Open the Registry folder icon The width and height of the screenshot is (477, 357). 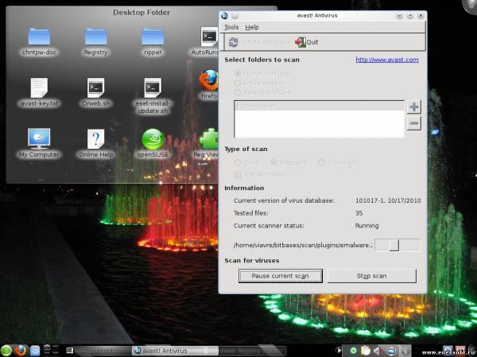pos(96,37)
